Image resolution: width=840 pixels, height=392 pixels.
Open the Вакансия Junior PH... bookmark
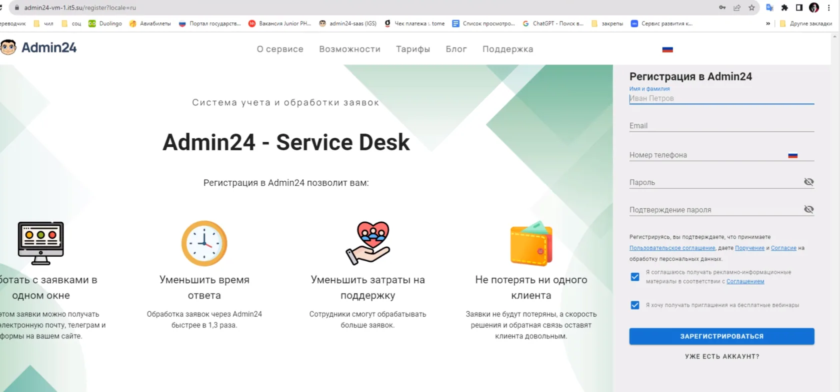[279, 23]
